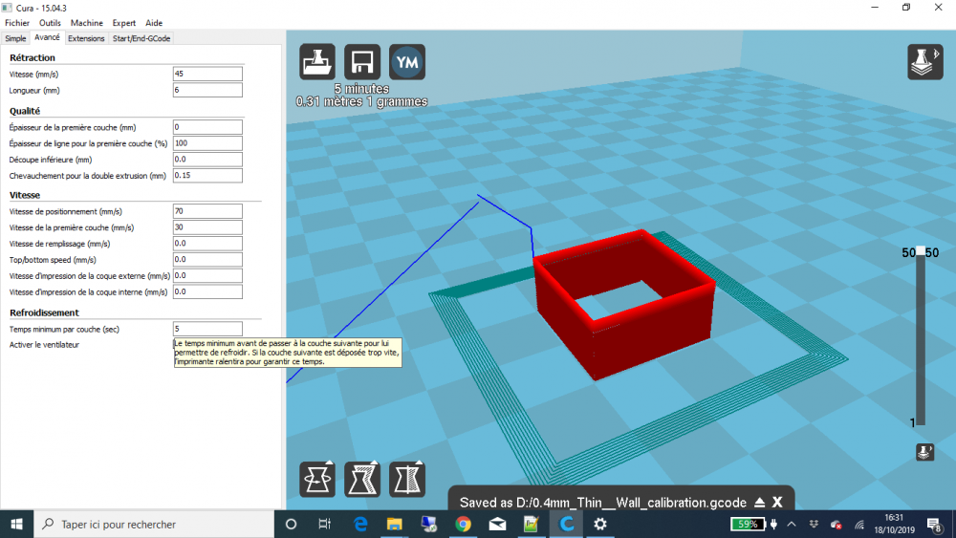Open the View mode icon at top right

point(924,61)
